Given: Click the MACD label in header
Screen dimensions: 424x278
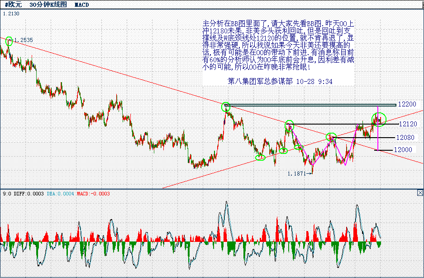Looking at the screenshot, I should (81, 5).
